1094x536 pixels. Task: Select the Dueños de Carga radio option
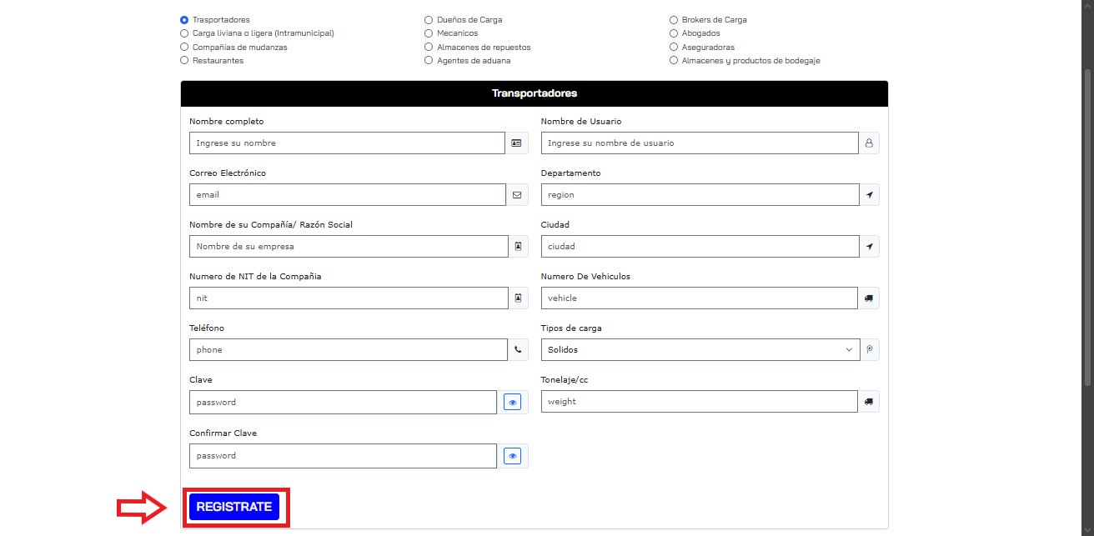(429, 20)
